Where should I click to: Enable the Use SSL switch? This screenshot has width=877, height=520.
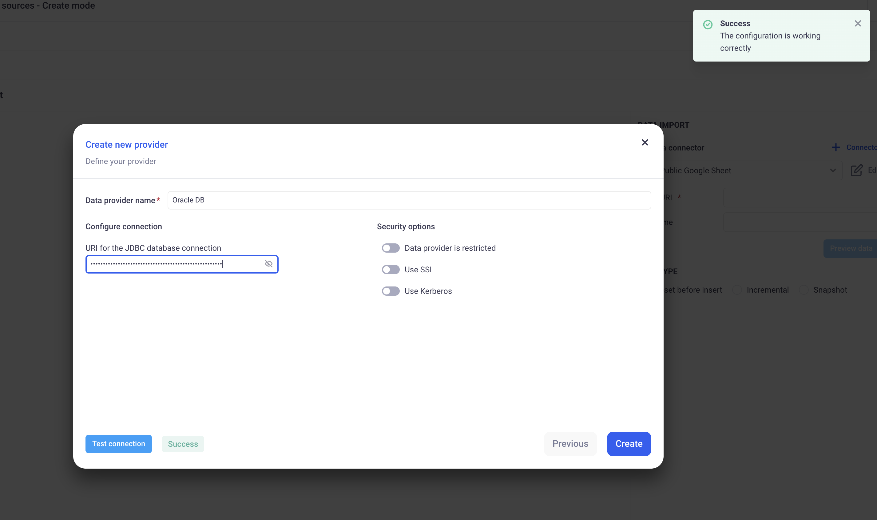[x=390, y=270]
